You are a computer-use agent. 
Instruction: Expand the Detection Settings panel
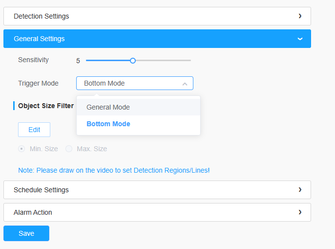[157, 16]
